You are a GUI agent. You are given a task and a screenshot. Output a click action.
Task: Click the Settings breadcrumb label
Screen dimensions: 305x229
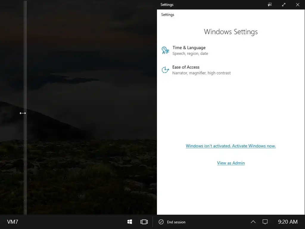168,15
